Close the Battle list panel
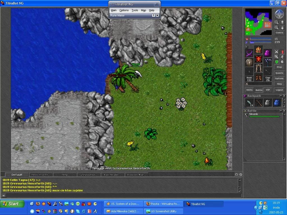The image size is (287, 215). (x=284, y=111)
